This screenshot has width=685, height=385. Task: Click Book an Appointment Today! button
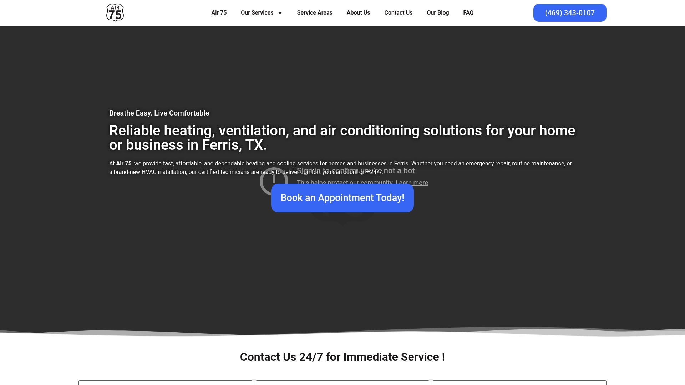[342, 198]
